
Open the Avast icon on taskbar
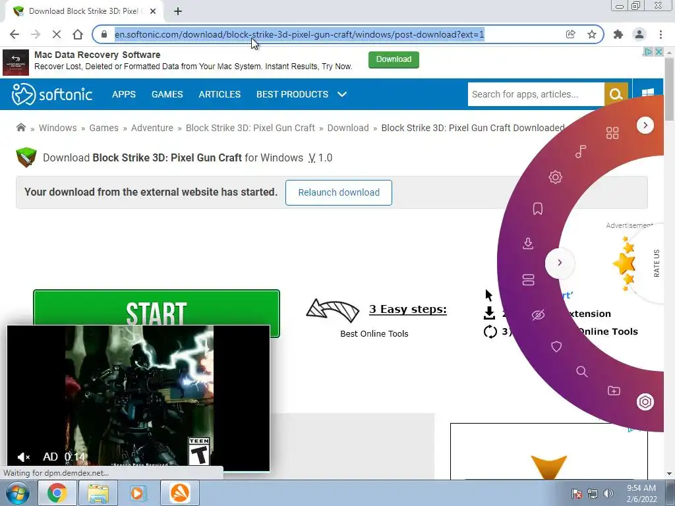coord(179,493)
